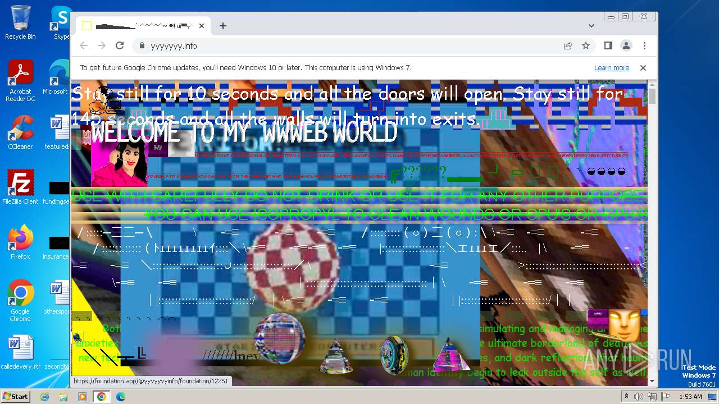Open the Chrome side panel

point(608,45)
